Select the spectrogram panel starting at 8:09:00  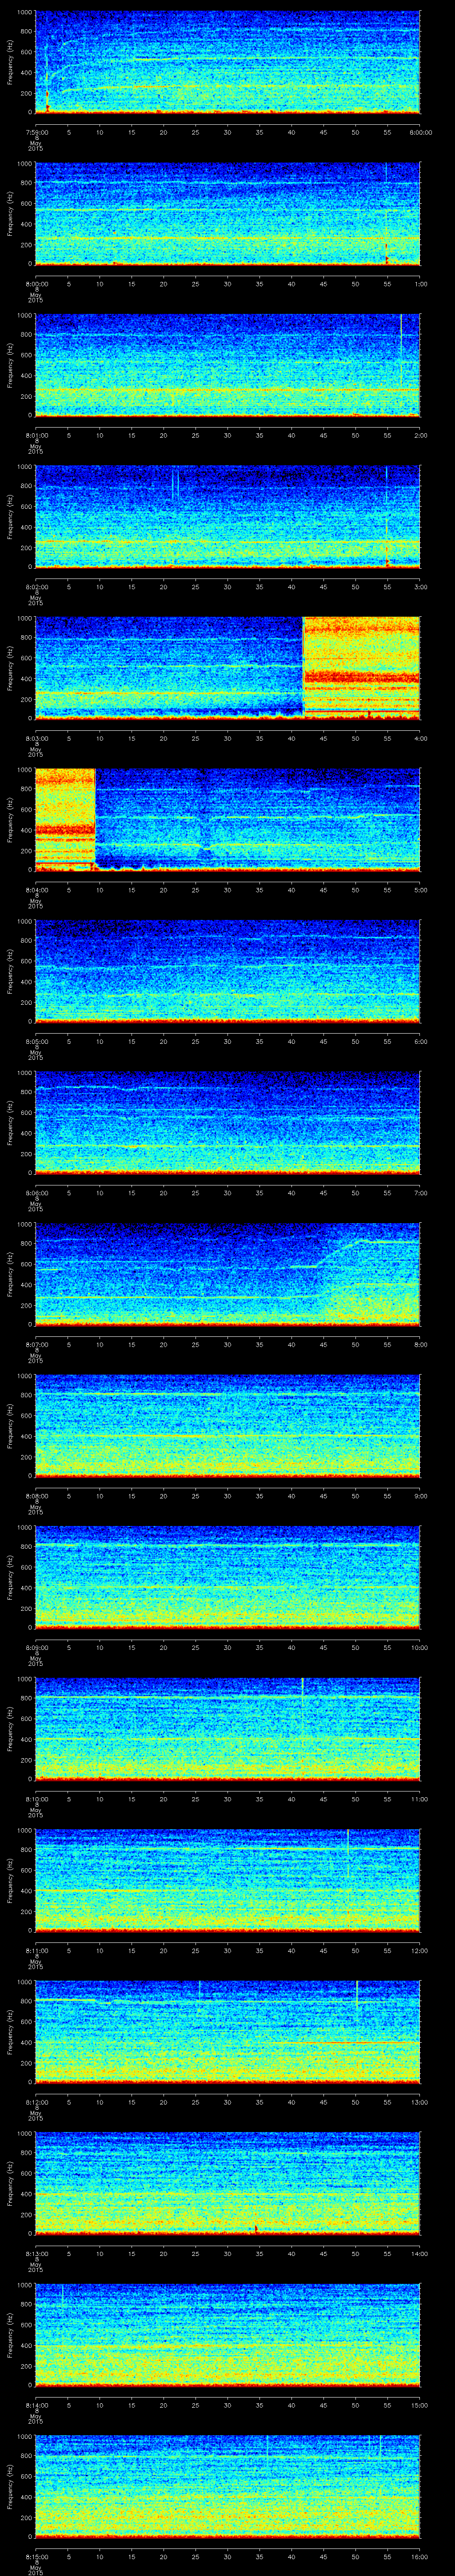tap(227, 1578)
